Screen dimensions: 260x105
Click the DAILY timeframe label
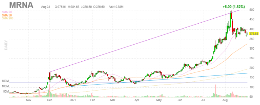[x=6, y=45]
